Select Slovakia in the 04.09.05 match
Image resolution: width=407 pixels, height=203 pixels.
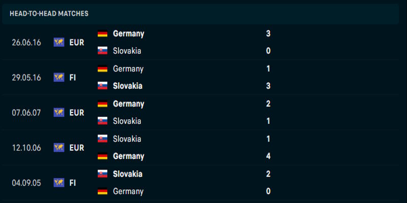click(128, 174)
